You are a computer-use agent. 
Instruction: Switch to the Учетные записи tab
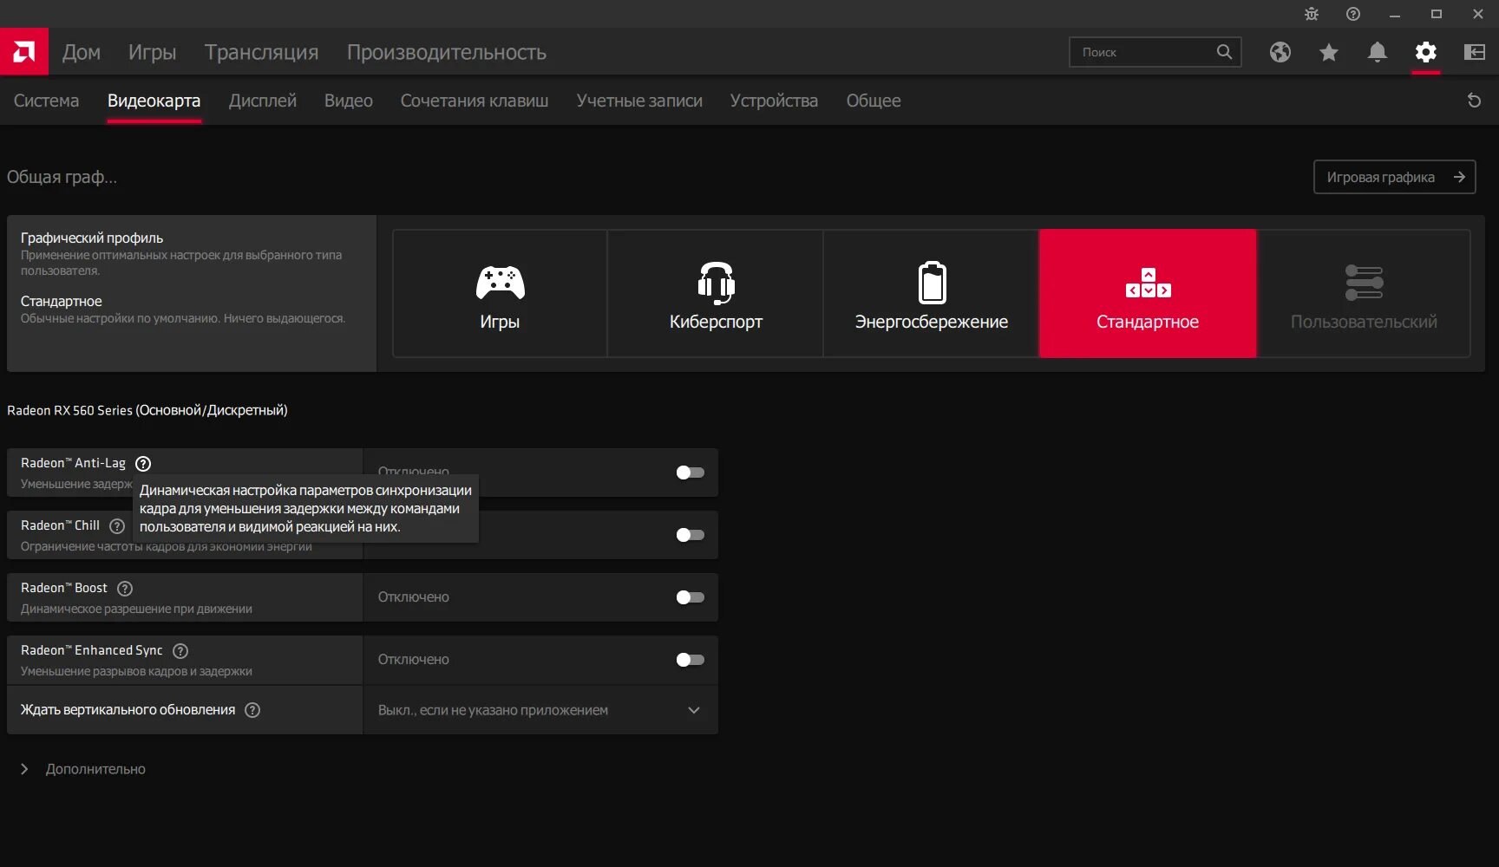pos(639,101)
